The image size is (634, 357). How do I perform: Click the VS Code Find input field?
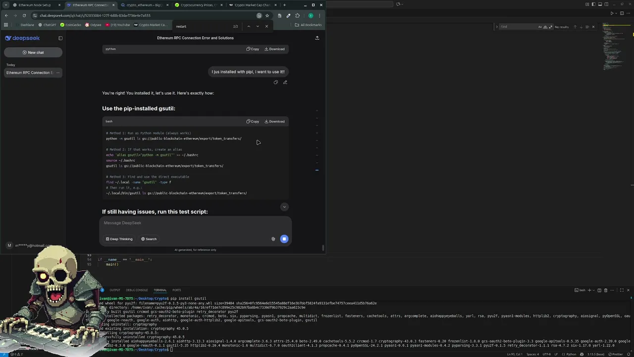click(518, 27)
